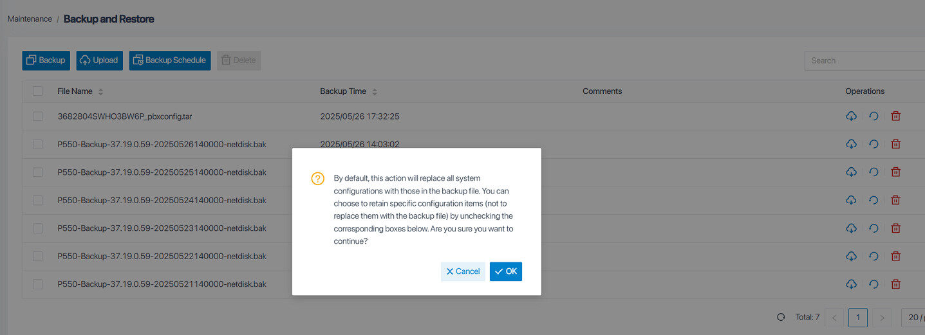The height and width of the screenshot is (335, 925).
Task: Select checkbox of 20250526140000 netdisk backup
Action: [38, 144]
